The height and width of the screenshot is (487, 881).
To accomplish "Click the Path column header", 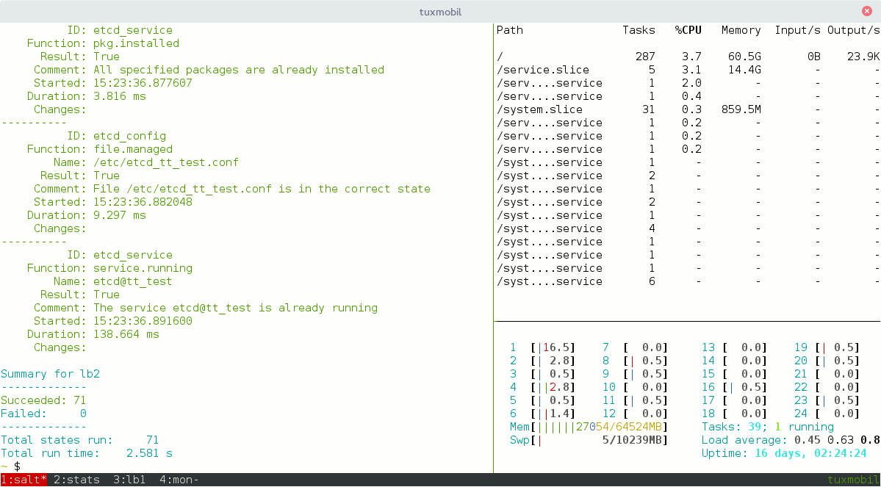I will coord(510,30).
